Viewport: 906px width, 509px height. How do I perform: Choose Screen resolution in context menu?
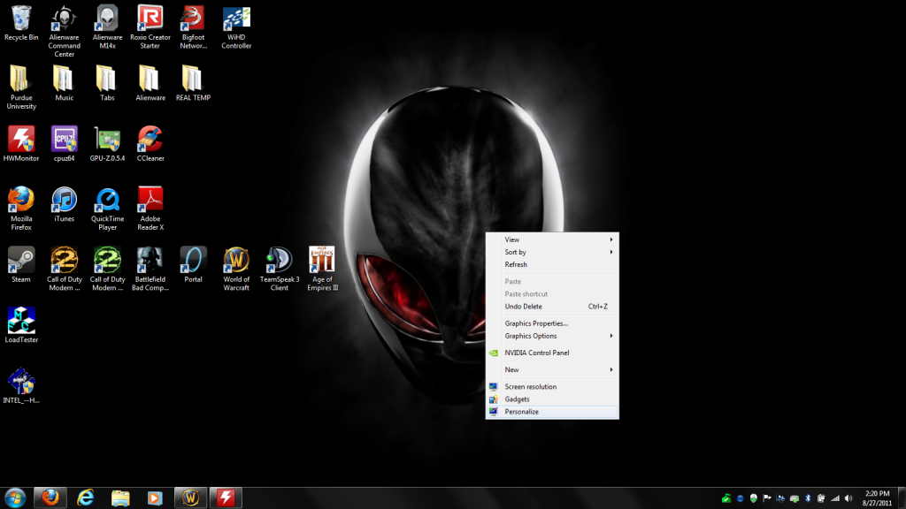[x=552, y=387]
